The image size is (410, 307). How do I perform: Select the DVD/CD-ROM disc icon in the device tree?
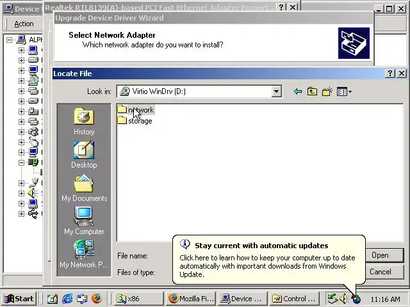pos(33,80)
